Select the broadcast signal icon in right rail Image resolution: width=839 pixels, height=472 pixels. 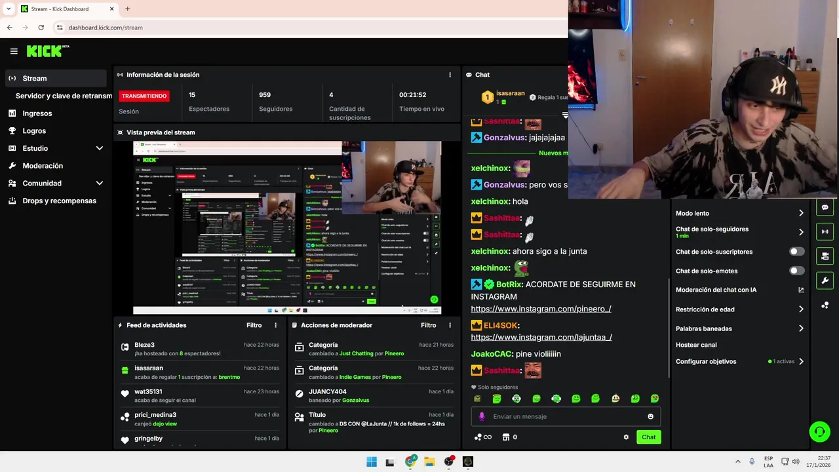[x=825, y=231]
